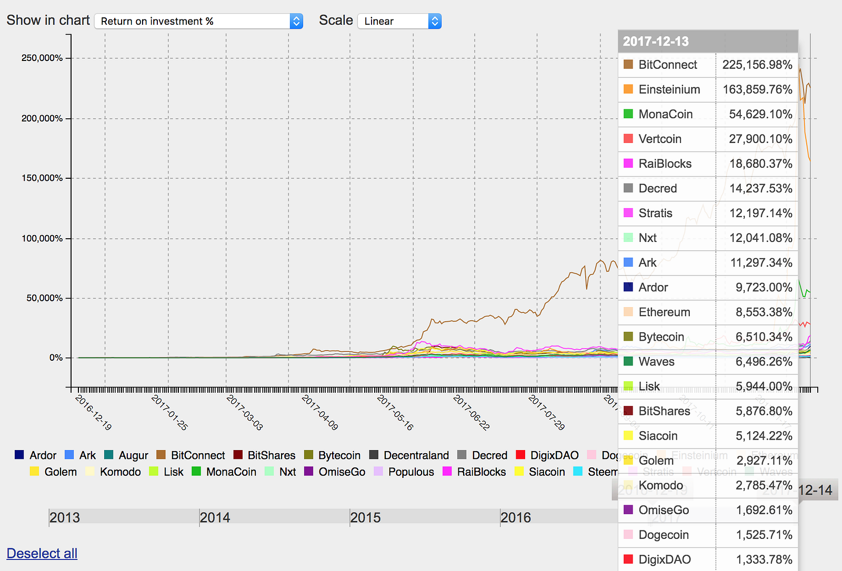Toggle DigixDAO in the chart legend
Screen dimensions: 842x571
tap(547, 455)
